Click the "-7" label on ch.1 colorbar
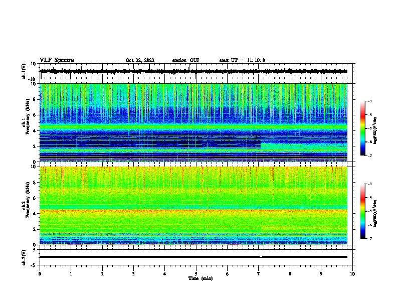397x307 pixels. tap(370, 156)
